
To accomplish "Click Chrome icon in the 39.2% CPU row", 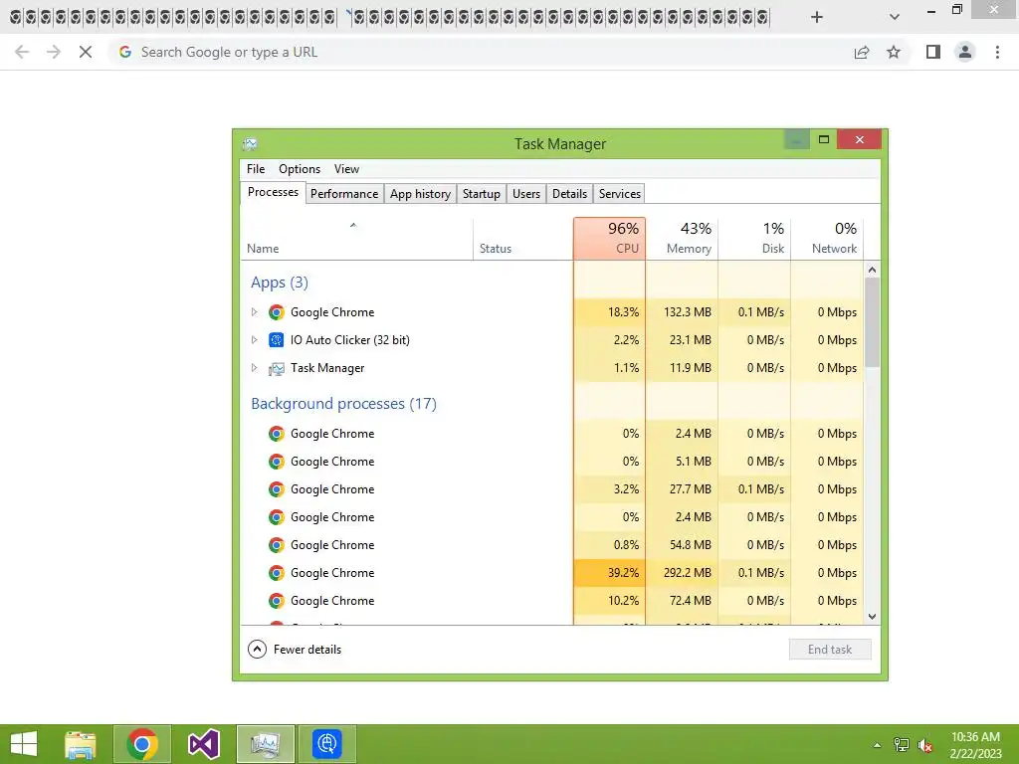I will tap(277, 573).
